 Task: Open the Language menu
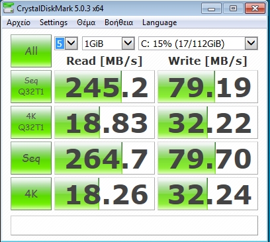point(159,22)
